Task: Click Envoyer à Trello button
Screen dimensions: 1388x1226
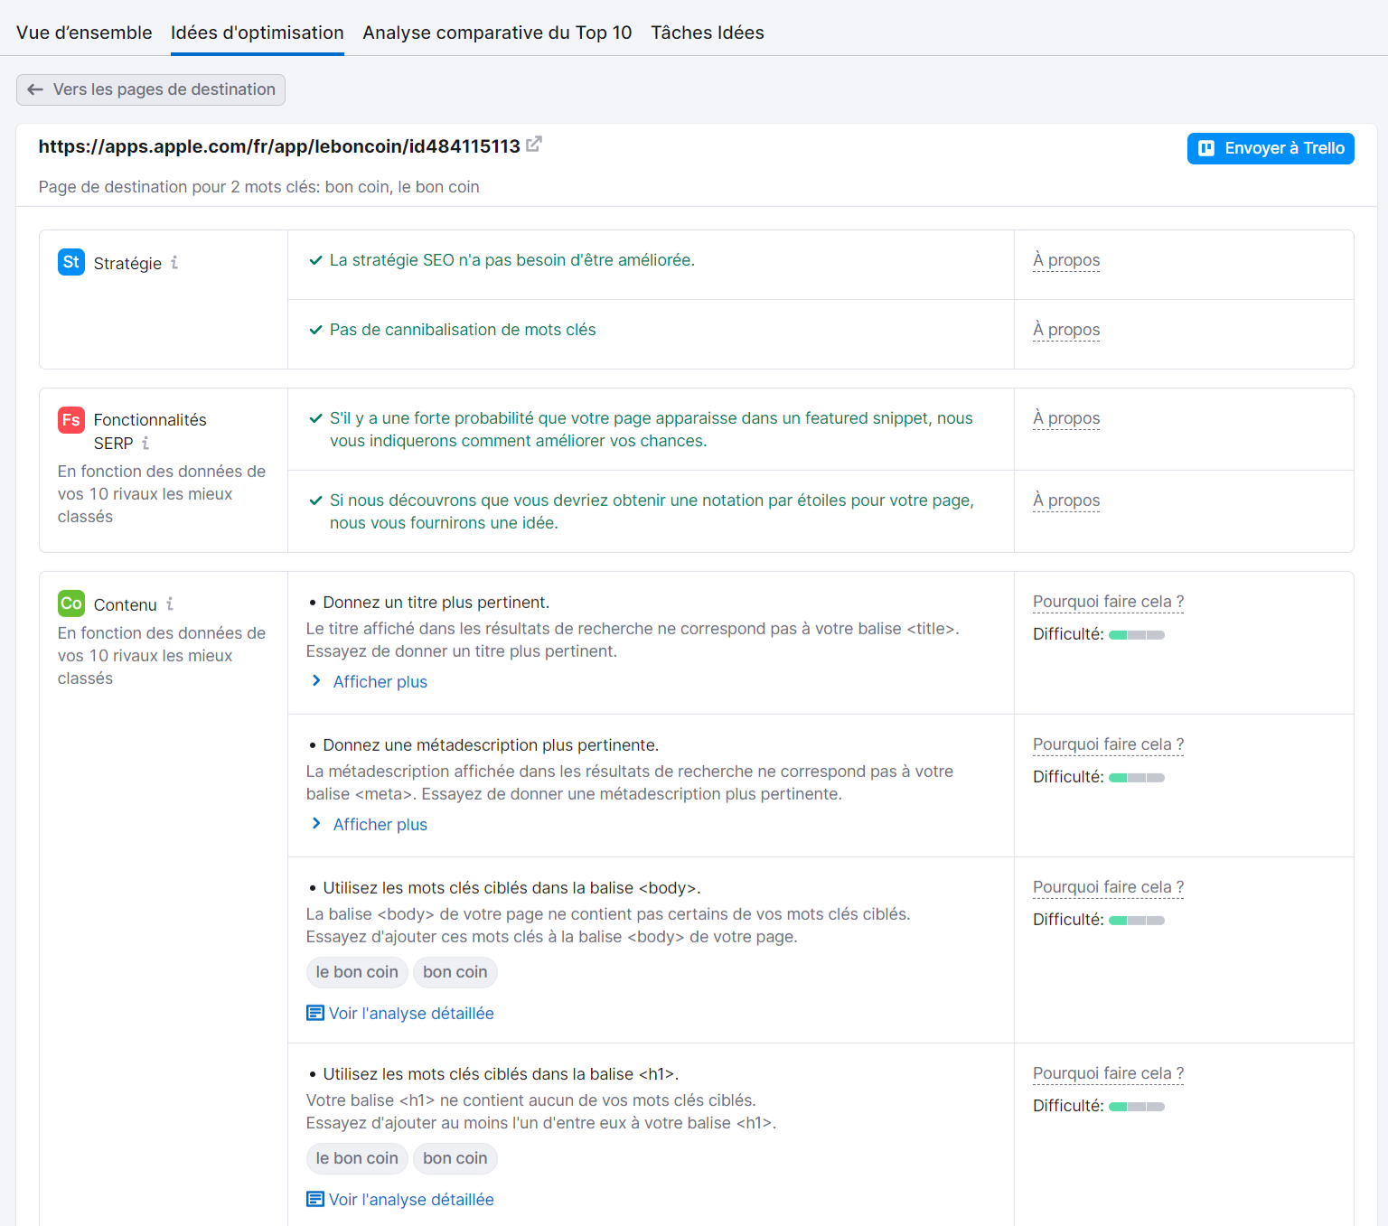Action: 1271,148
